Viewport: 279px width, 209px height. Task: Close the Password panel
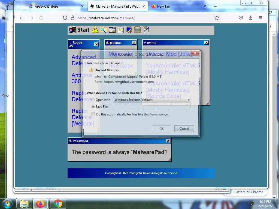[168, 141]
